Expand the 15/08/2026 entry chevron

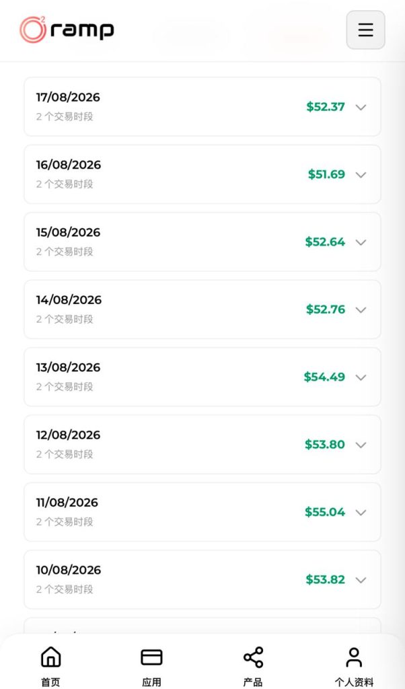click(361, 242)
